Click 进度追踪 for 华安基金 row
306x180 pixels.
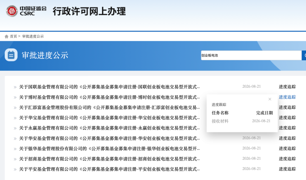287,138
